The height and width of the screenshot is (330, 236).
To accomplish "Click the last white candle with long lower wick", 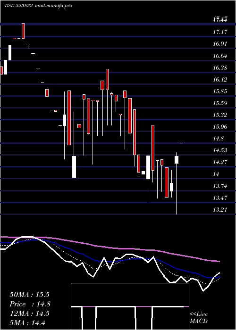I will pos(177,183).
